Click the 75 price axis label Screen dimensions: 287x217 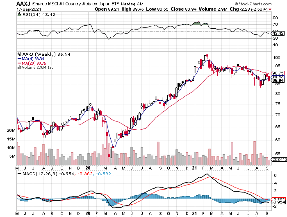pos(278,104)
